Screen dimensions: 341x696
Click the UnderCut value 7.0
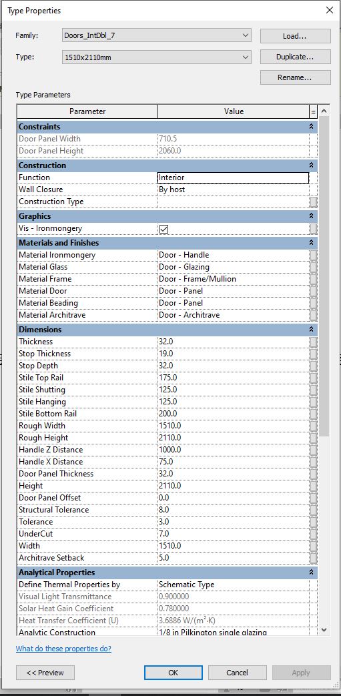(233, 534)
